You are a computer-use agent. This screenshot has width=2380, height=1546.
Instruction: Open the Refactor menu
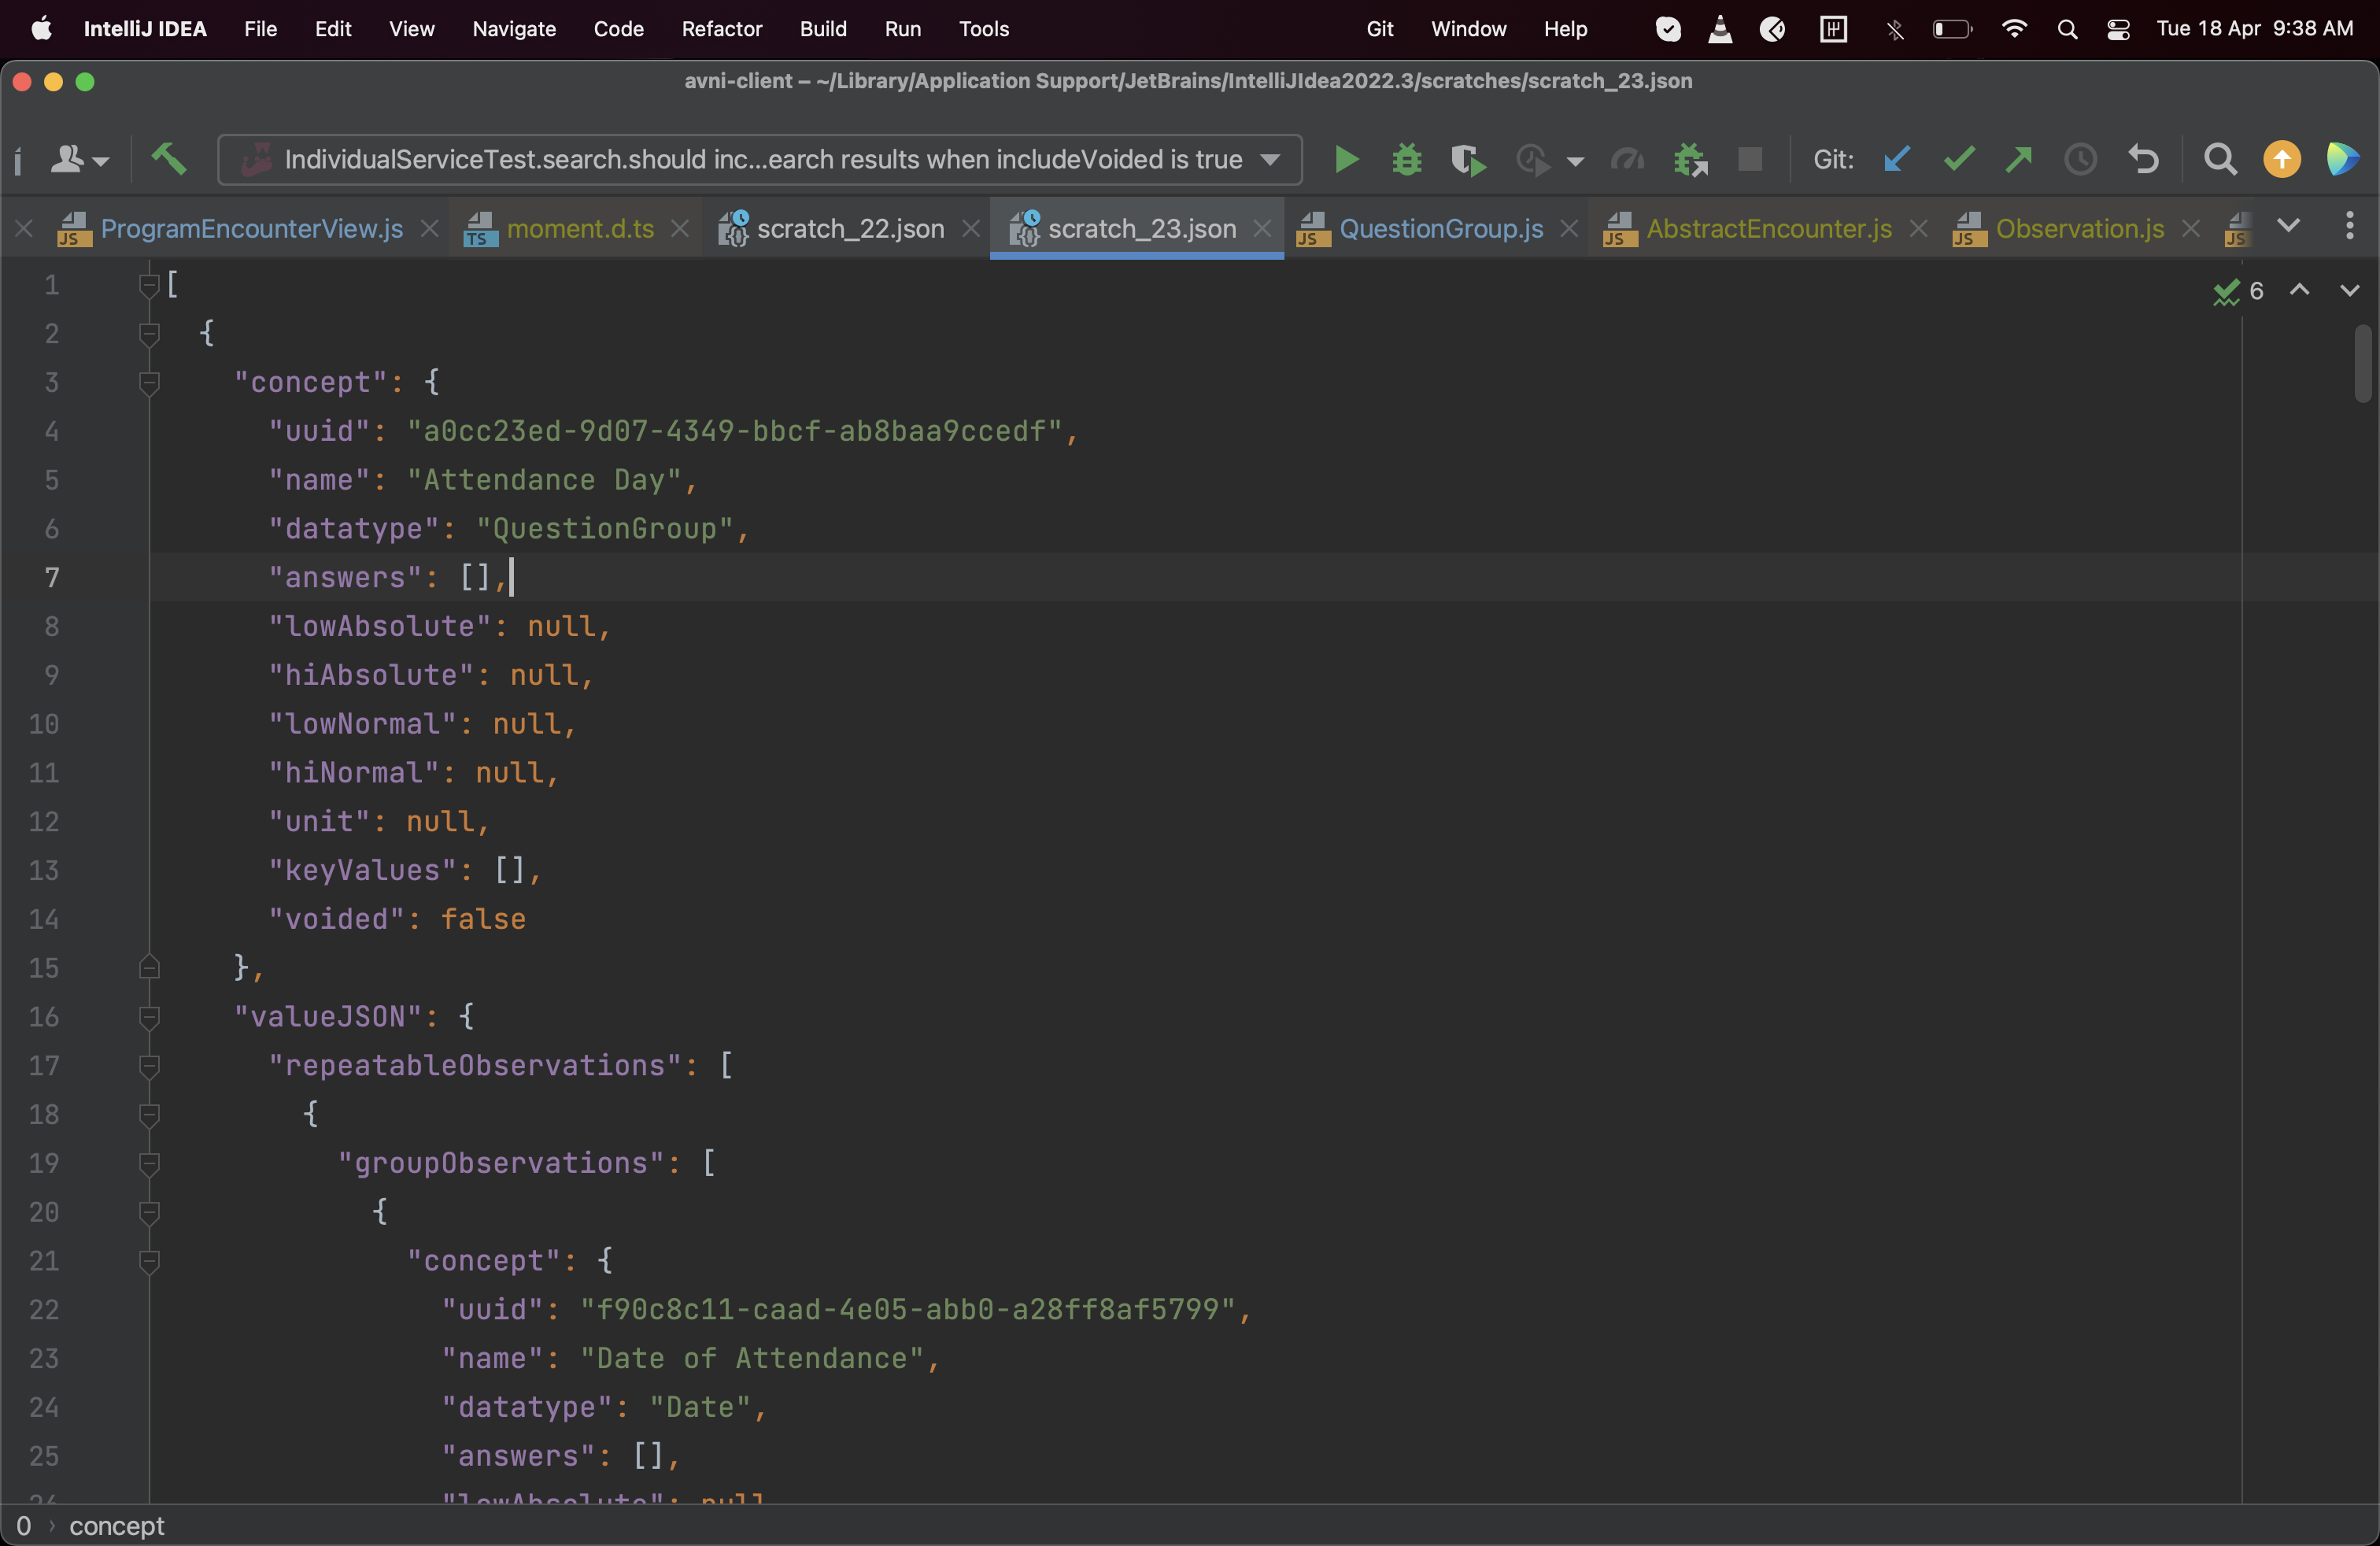tap(721, 28)
